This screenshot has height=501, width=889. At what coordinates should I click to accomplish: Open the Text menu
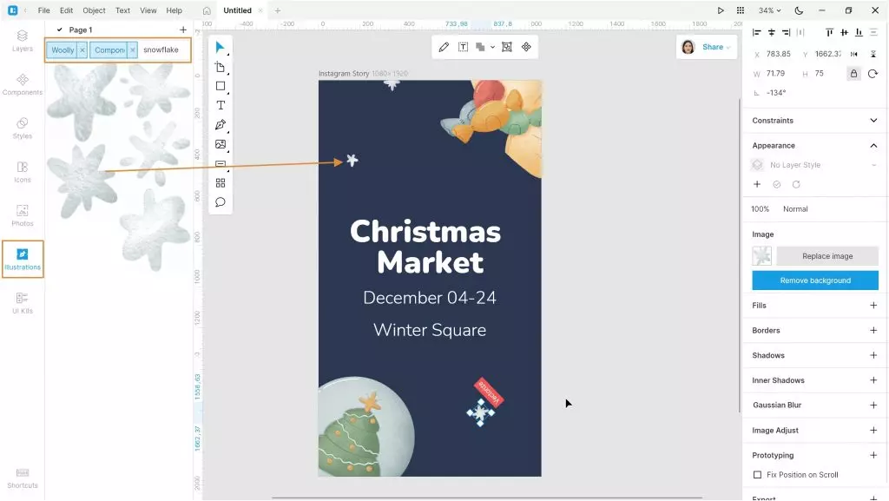point(122,10)
